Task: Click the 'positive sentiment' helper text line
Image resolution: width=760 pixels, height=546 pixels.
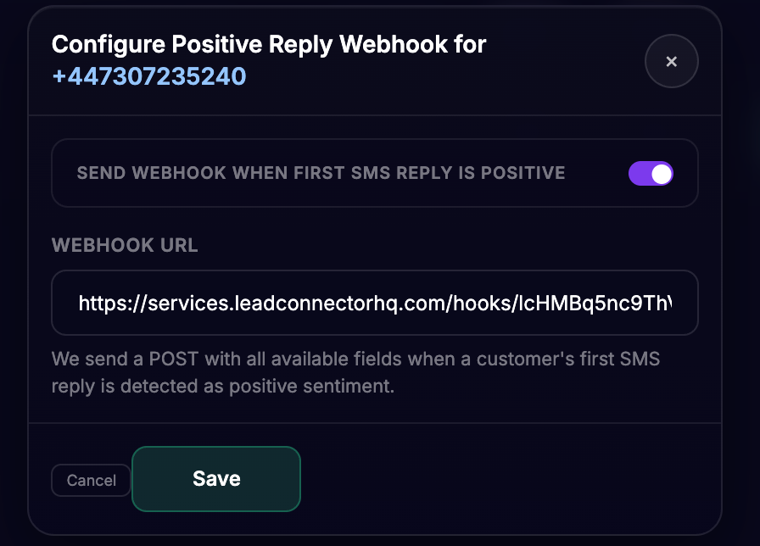Action: (223, 386)
